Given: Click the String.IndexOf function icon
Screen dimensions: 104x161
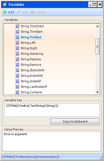Looking at the screenshot, I should pyautogui.click(x=17, y=81).
